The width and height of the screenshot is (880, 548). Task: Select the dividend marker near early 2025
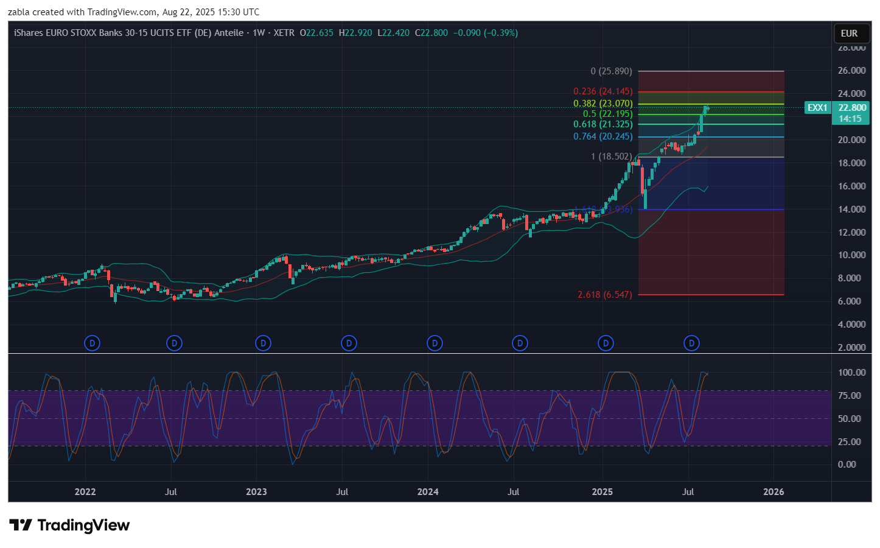(x=606, y=343)
